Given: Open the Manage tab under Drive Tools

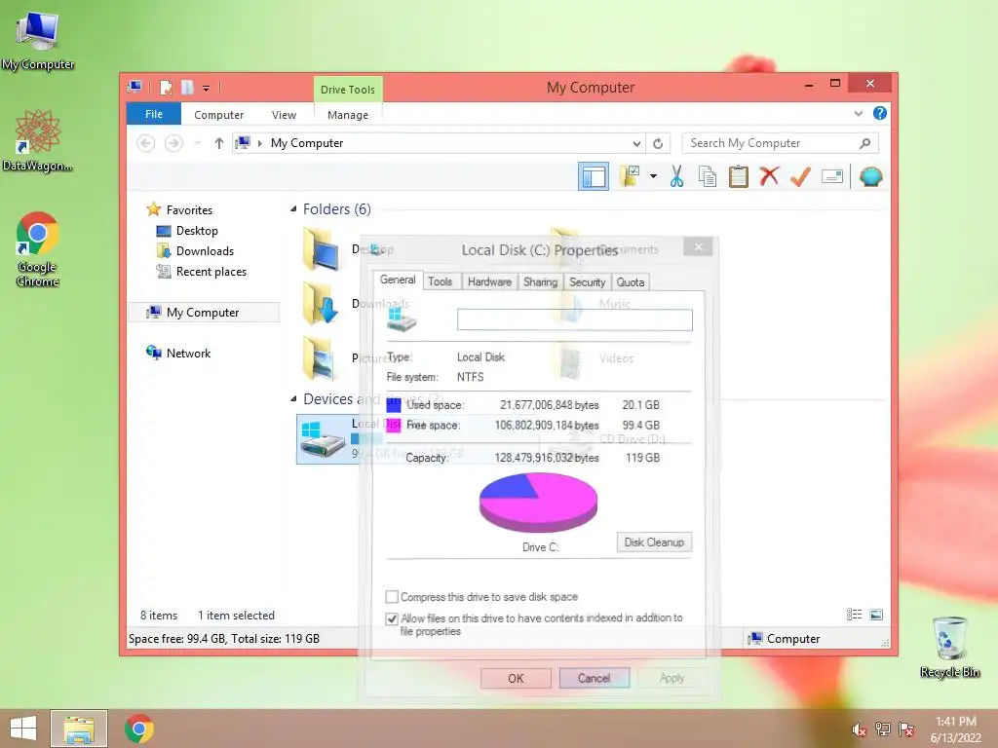Looking at the screenshot, I should [348, 115].
